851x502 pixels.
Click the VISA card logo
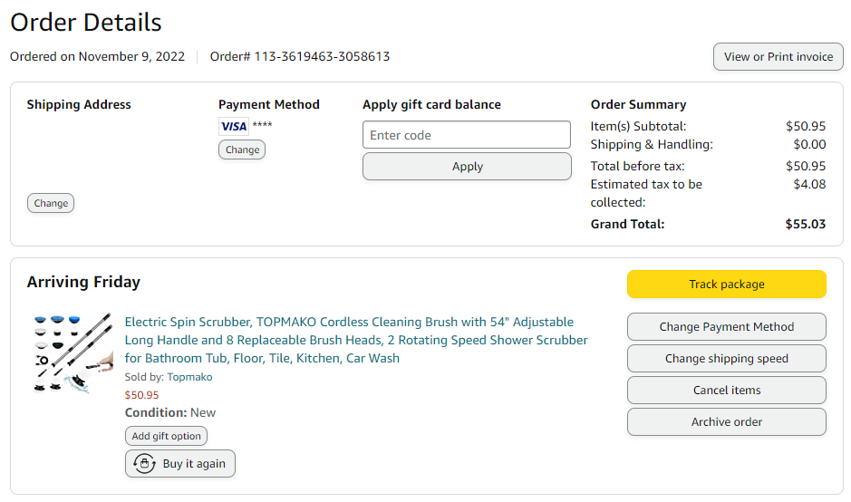[x=234, y=127]
